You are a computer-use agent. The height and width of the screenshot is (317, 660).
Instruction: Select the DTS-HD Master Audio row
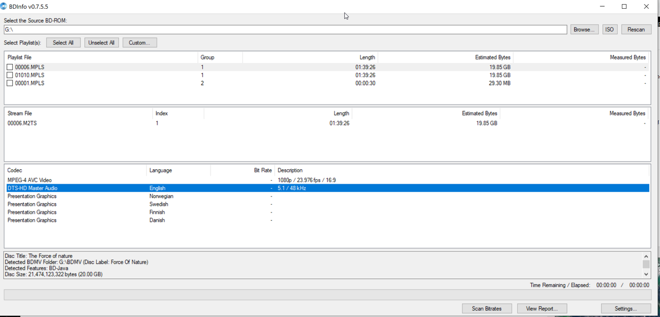[x=327, y=188]
